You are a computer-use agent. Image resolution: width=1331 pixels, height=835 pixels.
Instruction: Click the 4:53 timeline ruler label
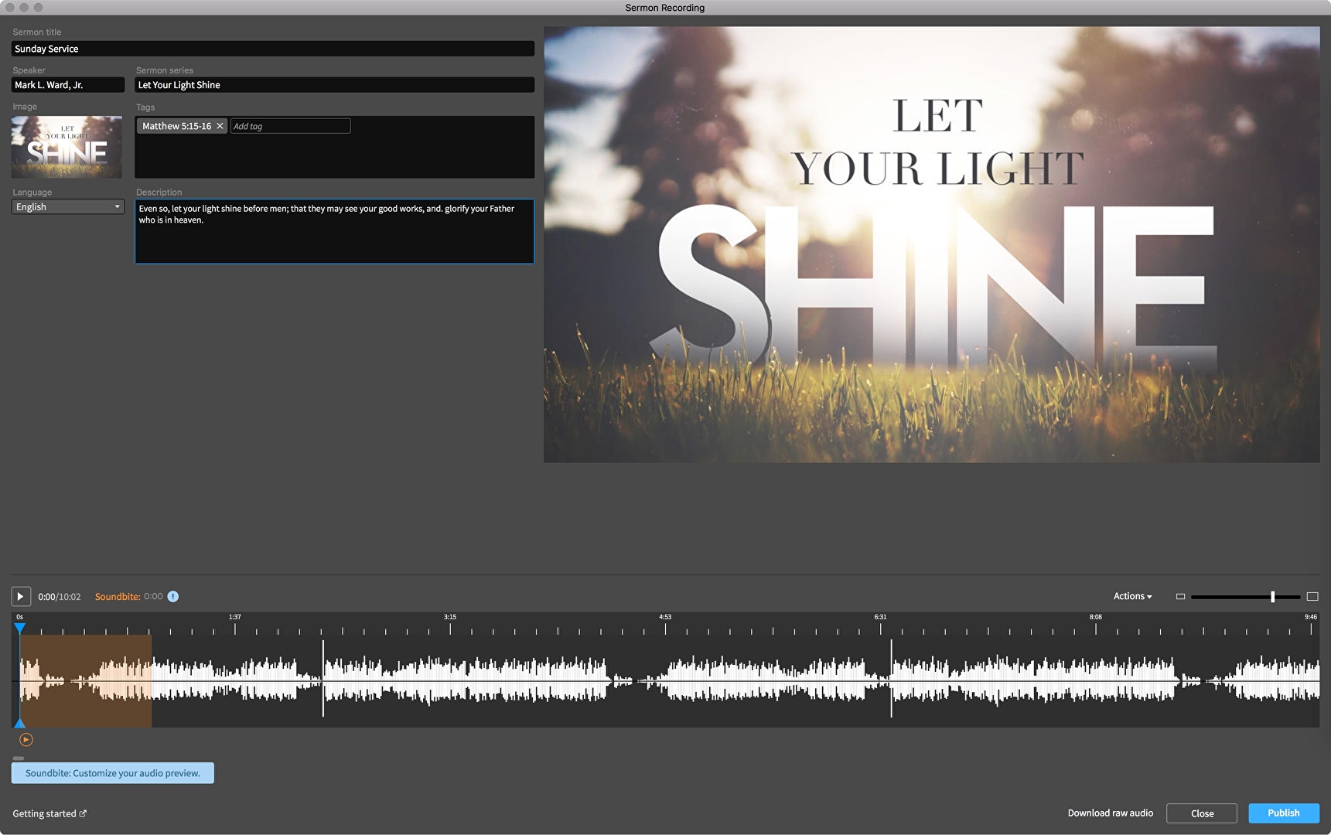[x=665, y=617]
